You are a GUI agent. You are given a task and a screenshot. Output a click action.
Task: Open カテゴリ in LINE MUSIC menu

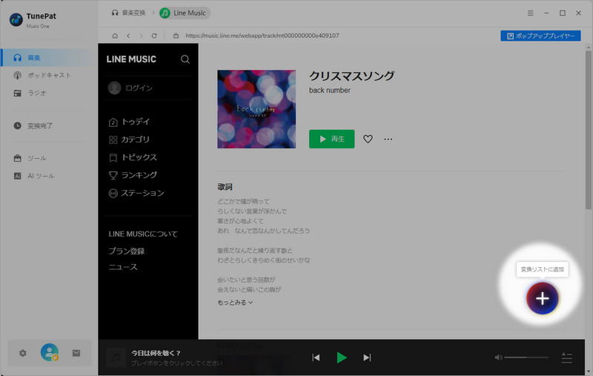pyautogui.click(x=129, y=139)
